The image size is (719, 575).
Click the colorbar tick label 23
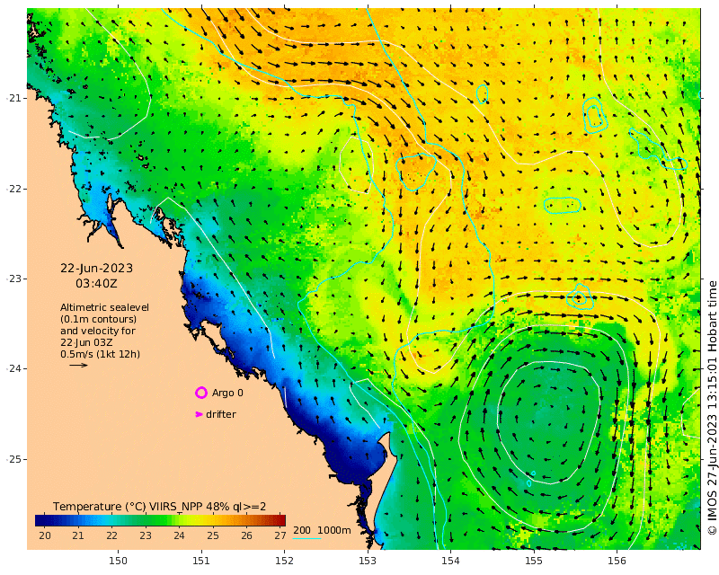click(x=146, y=535)
